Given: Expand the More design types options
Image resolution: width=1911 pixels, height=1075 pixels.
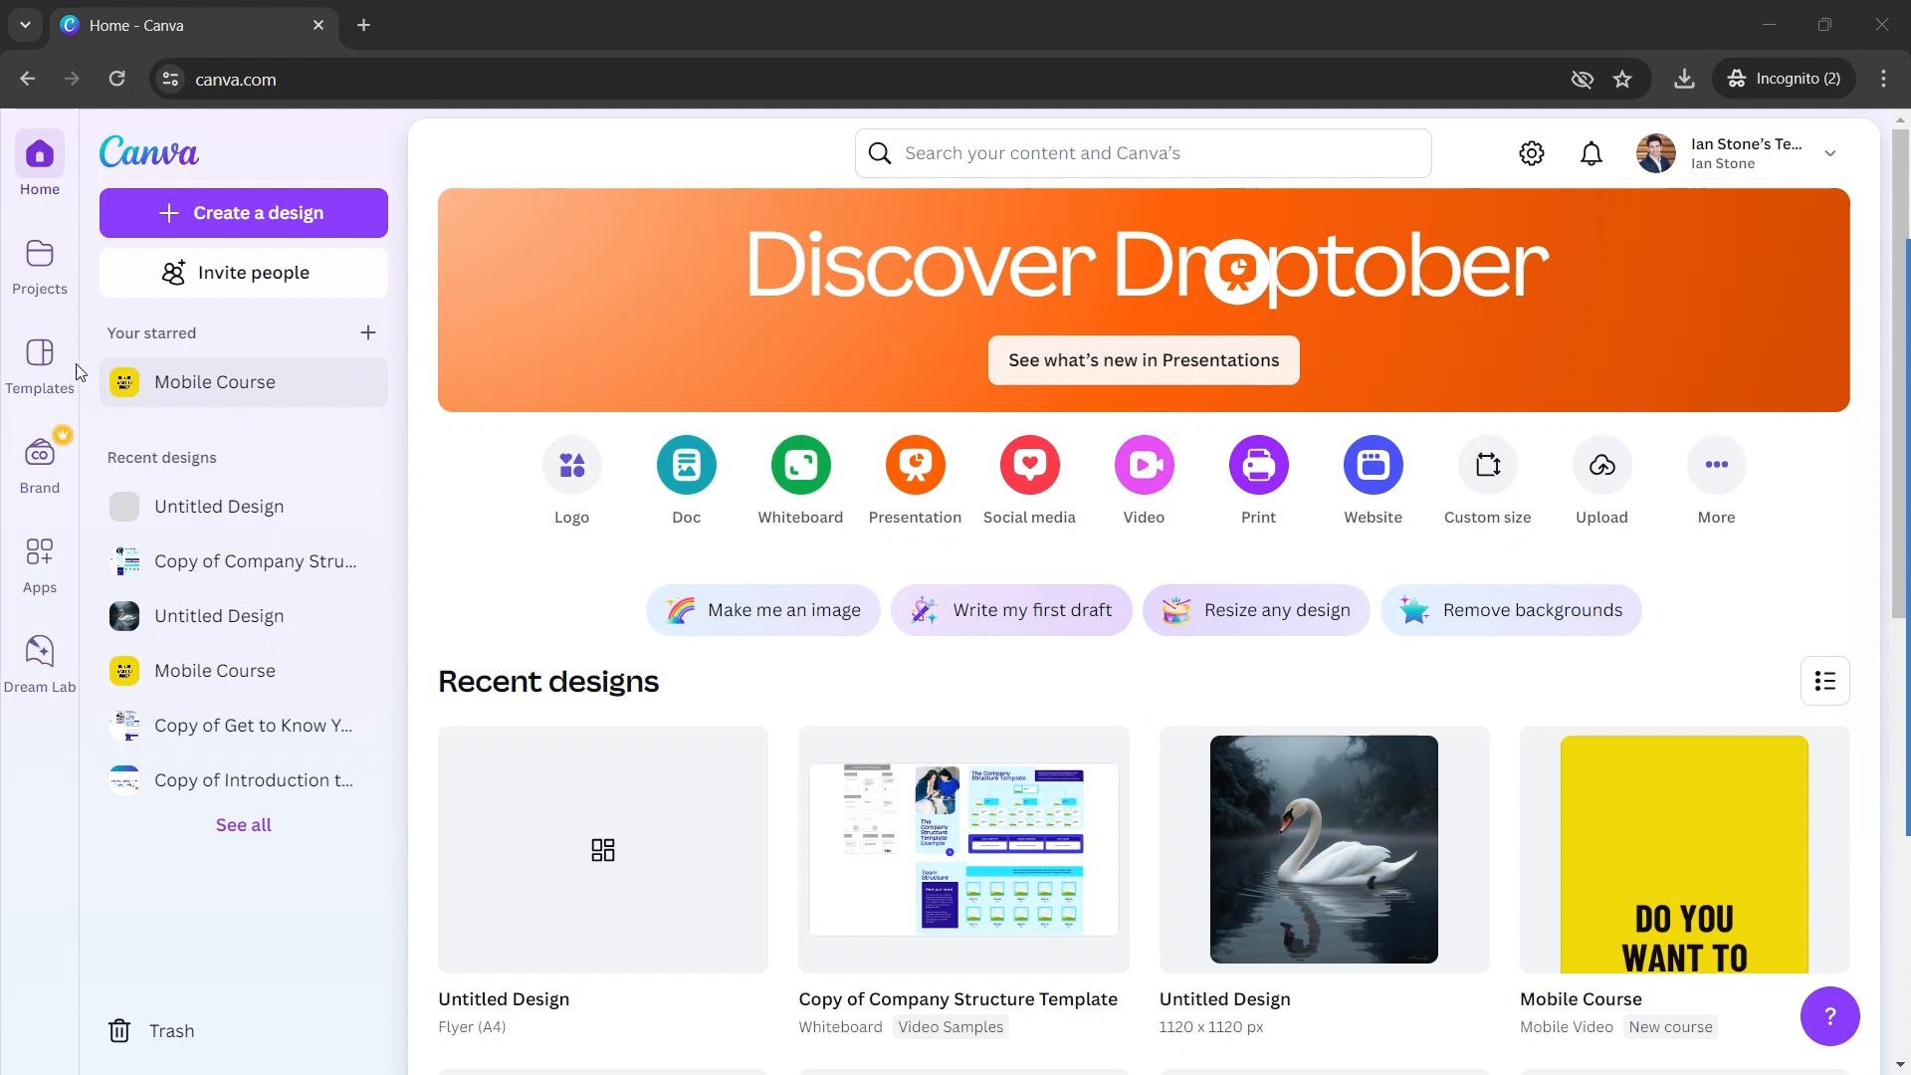Looking at the screenshot, I should pos(1716,463).
